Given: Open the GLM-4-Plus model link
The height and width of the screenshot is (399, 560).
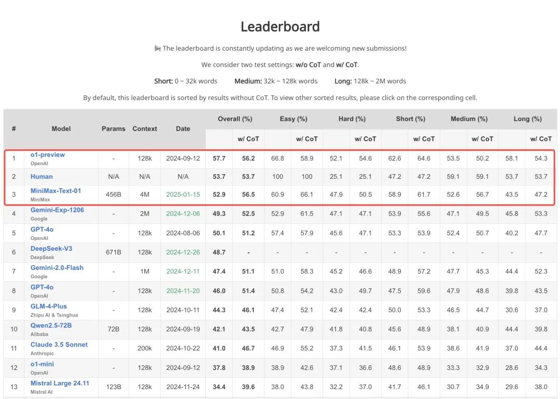Looking at the screenshot, I should pyautogui.click(x=49, y=306).
